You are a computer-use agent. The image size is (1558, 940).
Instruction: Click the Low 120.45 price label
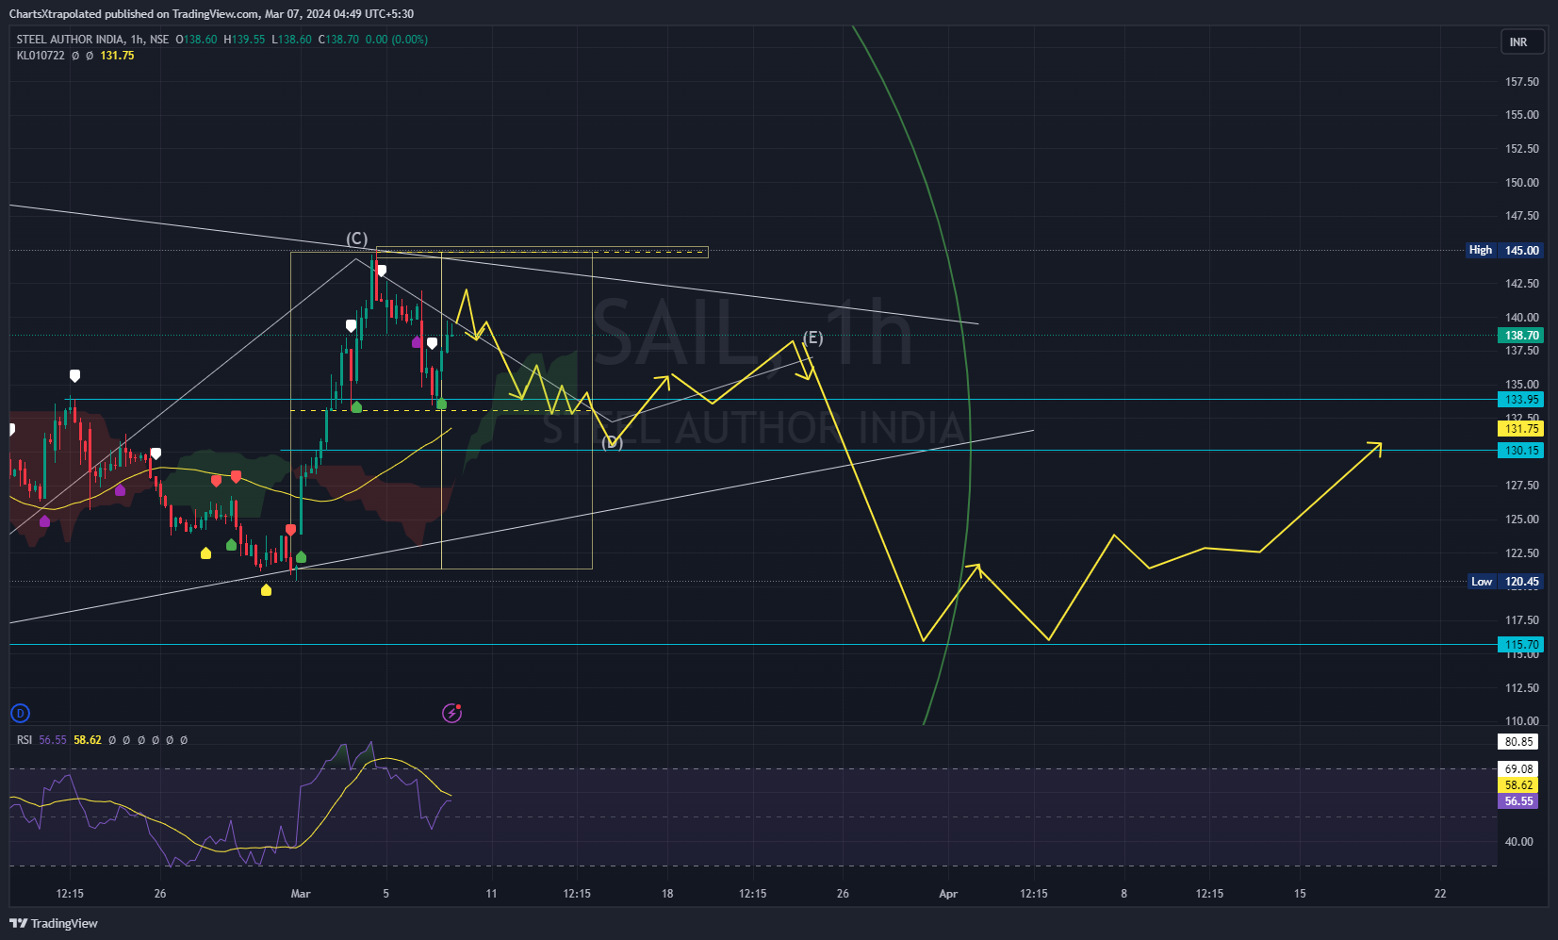pyautogui.click(x=1506, y=582)
